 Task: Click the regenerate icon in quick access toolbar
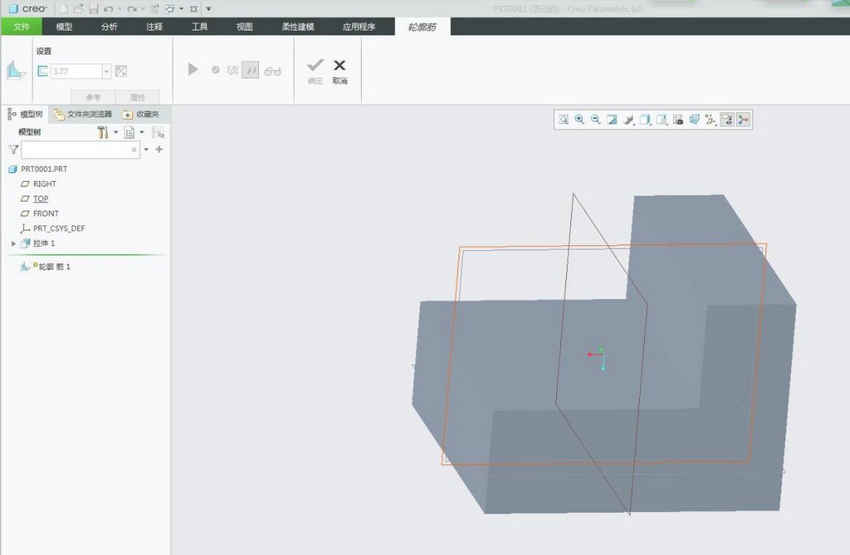pyautogui.click(x=154, y=9)
